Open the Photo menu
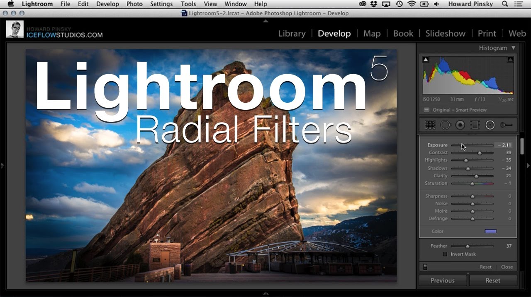The width and height of the screenshot is (531, 297). pyautogui.click(x=134, y=4)
